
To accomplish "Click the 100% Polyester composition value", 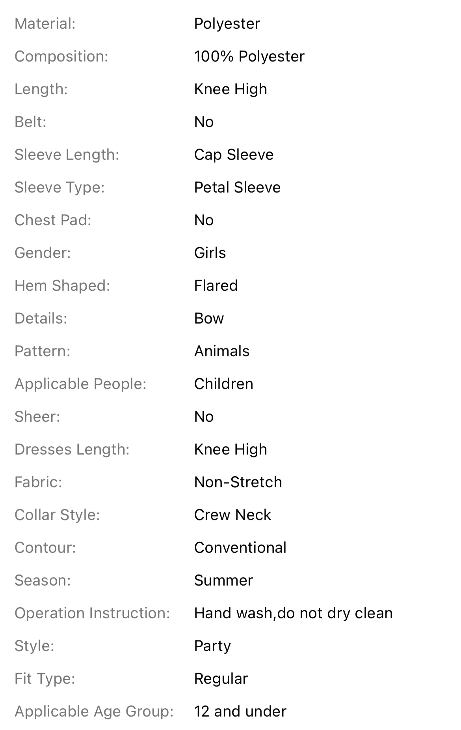I will tap(249, 56).
